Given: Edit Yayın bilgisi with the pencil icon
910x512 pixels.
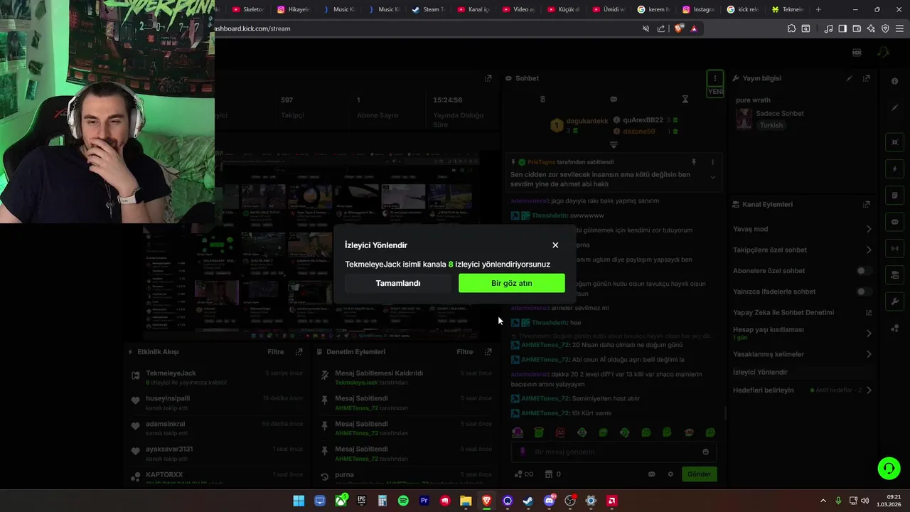Looking at the screenshot, I should [x=849, y=78].
